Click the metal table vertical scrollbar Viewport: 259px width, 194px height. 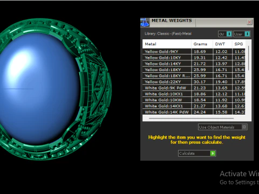[248, 58]
